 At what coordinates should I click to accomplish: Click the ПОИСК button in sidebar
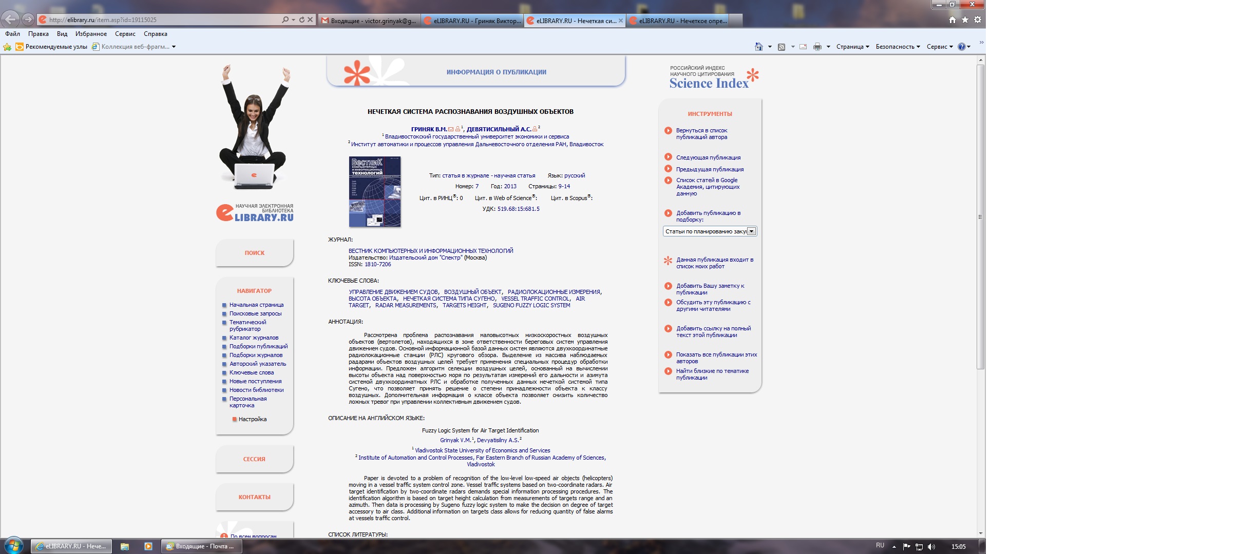pos(255,253)
